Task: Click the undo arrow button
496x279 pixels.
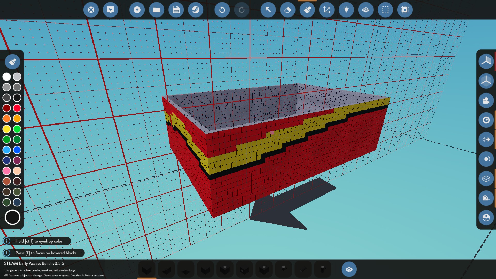Action: [x=222, y=10]
